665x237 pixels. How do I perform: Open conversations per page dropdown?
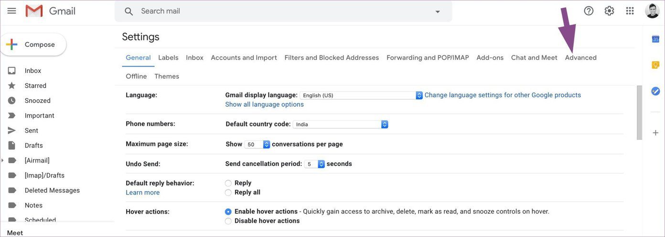coord(257,144)
